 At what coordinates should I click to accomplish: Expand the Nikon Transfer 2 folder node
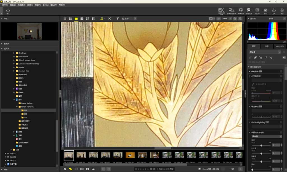point(17,107)
